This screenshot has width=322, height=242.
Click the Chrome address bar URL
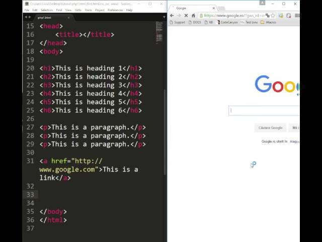click(234, 16)
